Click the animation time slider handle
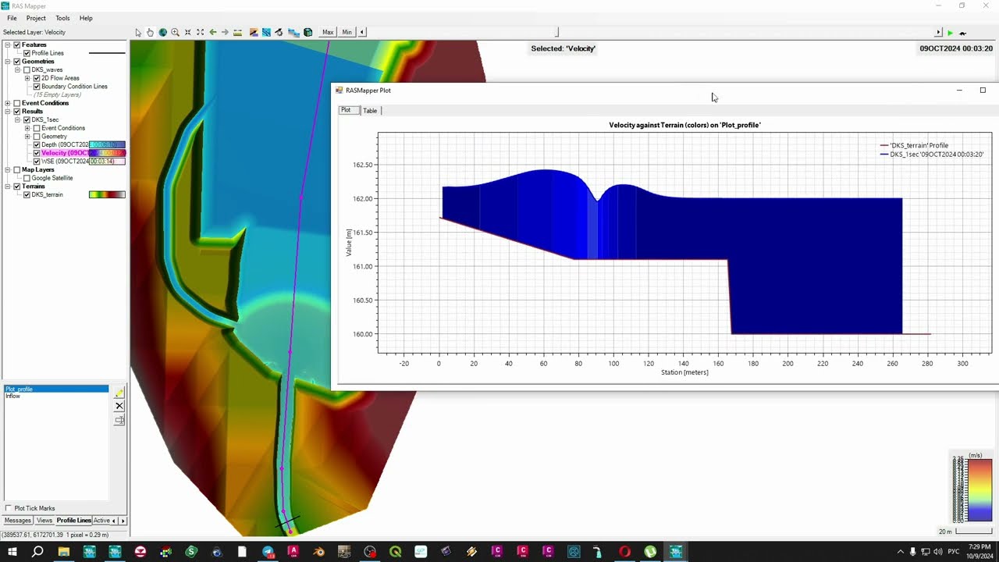The image size is (999, 562). point(557,32)
